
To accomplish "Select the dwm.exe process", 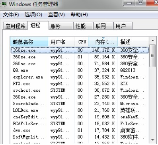I will [x=80, y=130].
